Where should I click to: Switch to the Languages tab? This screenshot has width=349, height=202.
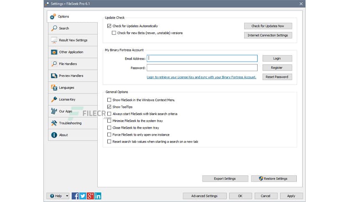pos(73,87)
